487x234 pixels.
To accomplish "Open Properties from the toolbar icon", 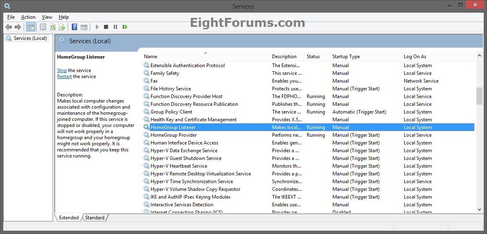I will pyautogui.click(x=43, y=27).
